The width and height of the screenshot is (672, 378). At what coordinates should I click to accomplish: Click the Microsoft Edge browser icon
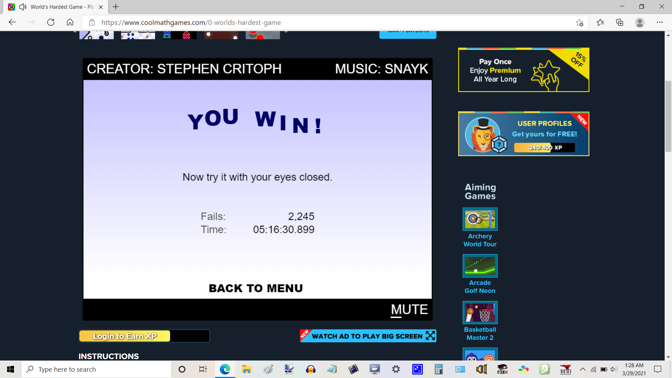point(225,369)
